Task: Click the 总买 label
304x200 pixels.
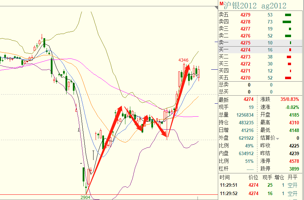Action: point(223,91)
